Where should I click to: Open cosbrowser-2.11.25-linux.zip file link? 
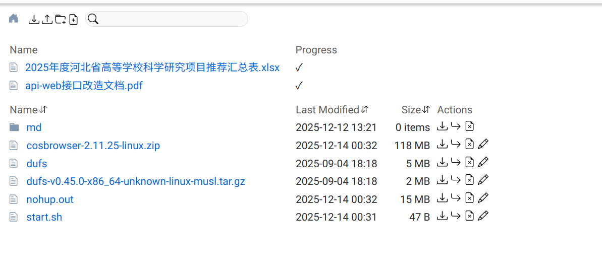pos(93,146)
